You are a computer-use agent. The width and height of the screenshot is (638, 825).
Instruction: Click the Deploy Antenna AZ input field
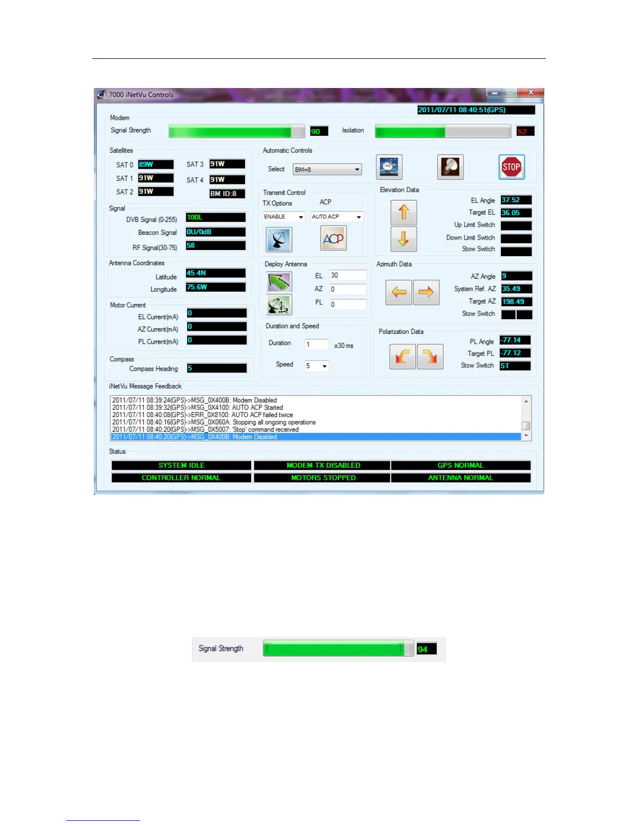(348, 289)
